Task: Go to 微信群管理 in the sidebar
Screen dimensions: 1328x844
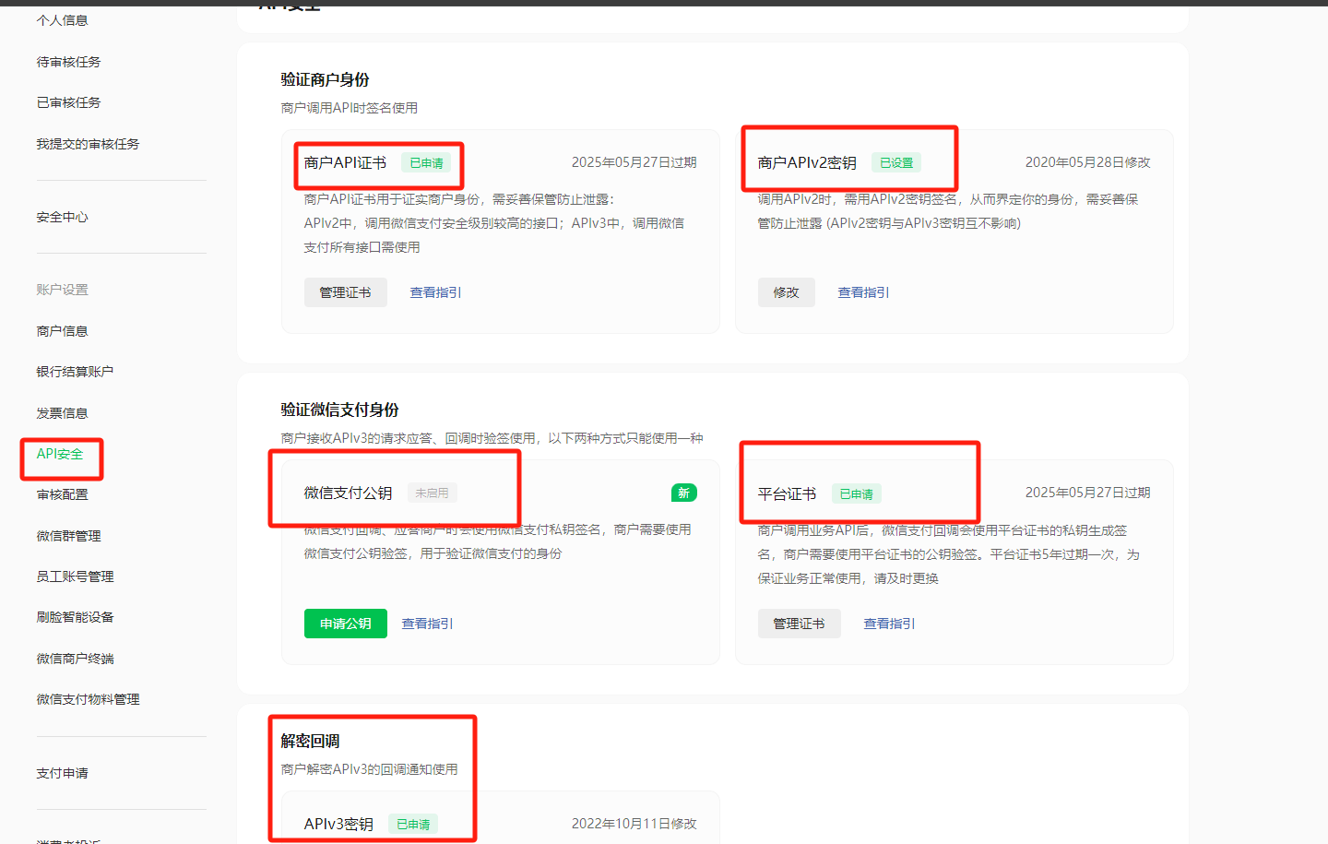Action: tap(68, 536)
